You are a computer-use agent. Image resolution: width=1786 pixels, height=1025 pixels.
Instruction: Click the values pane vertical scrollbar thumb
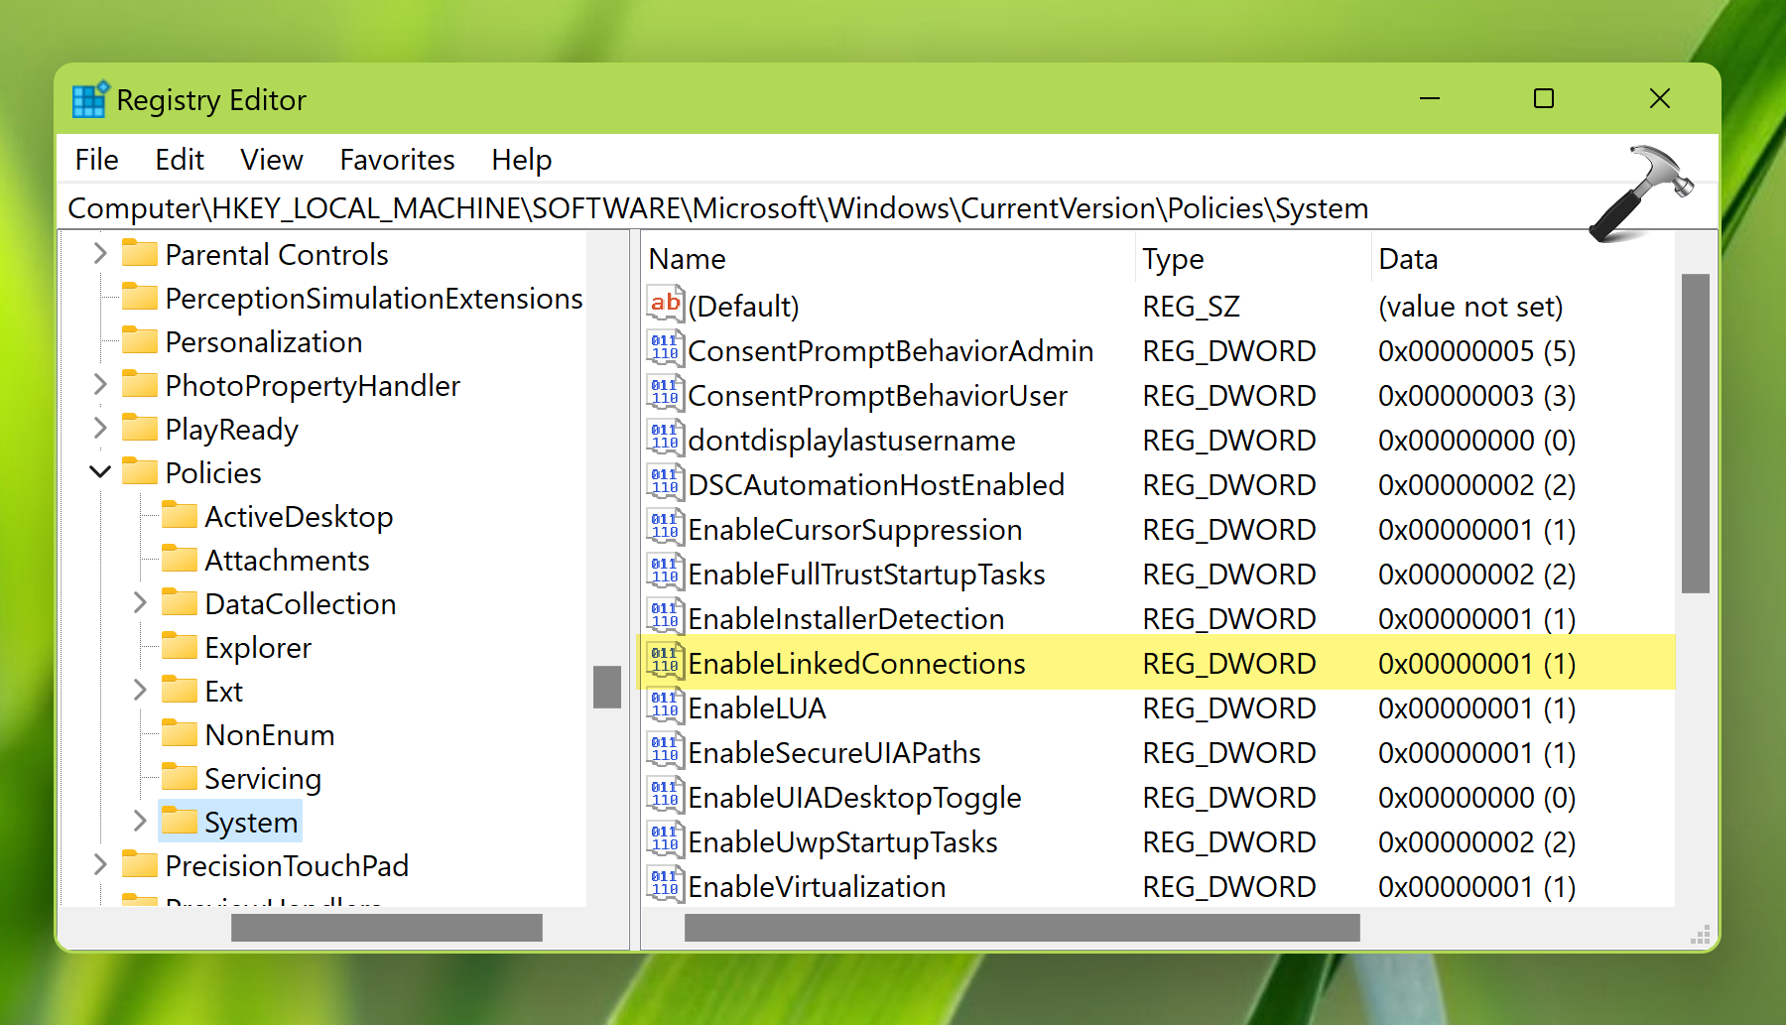tap(1696, 434)
